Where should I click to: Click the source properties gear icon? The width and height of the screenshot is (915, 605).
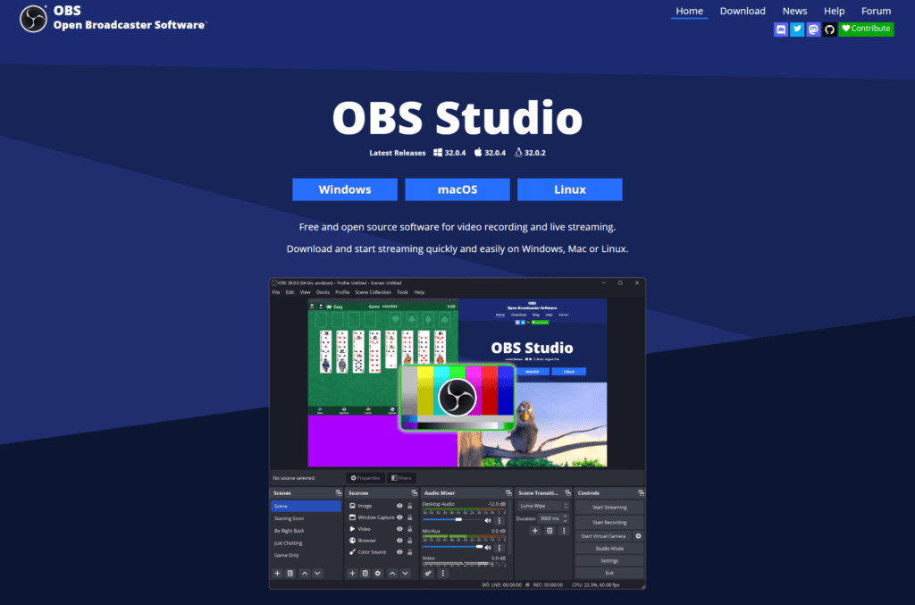[378, 573]
